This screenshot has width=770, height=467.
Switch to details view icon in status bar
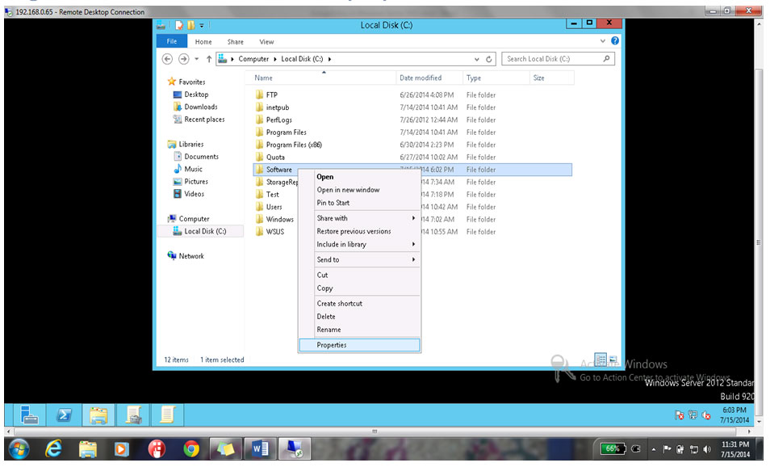pos(600,360)
